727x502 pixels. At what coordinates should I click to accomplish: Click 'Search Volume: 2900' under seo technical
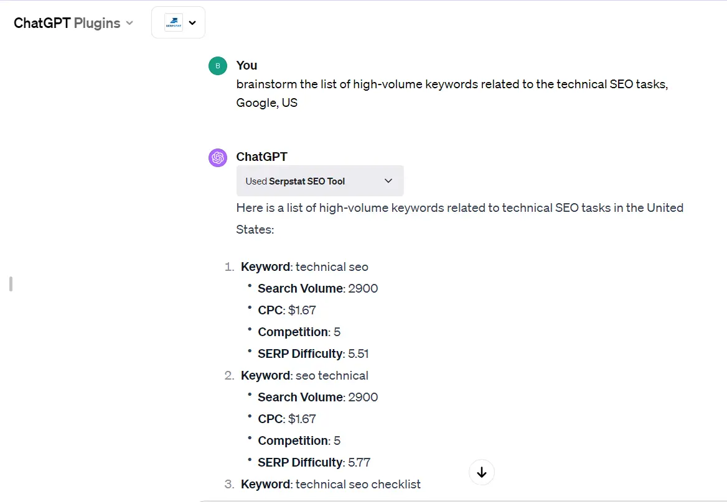point(317,397)
